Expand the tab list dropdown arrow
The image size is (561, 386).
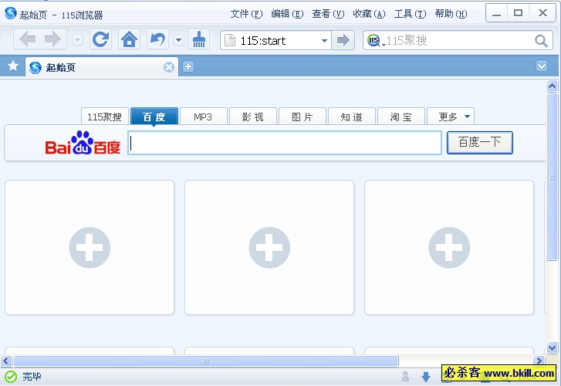point(541,66)
